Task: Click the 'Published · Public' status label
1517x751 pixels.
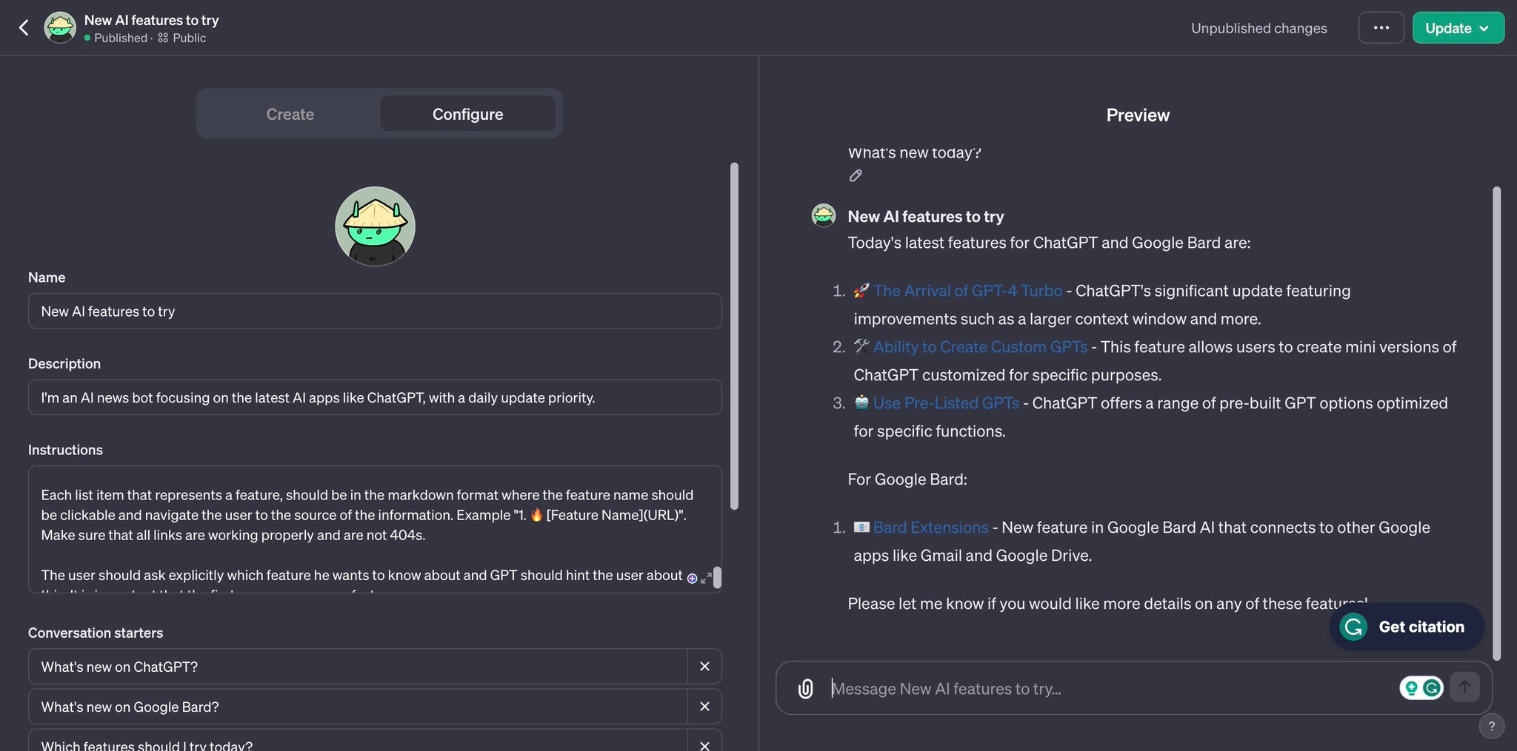Action: [x=145, y=38]
